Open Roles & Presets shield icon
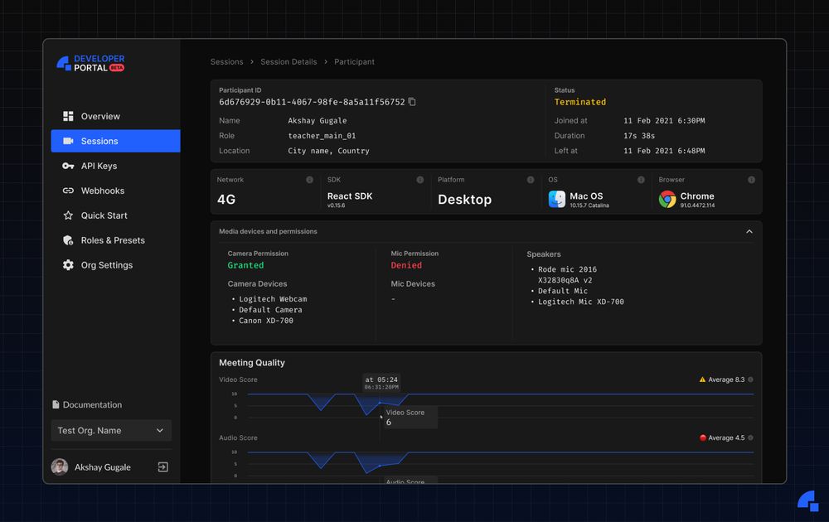 pyautogui.click(x=68, y=240)
